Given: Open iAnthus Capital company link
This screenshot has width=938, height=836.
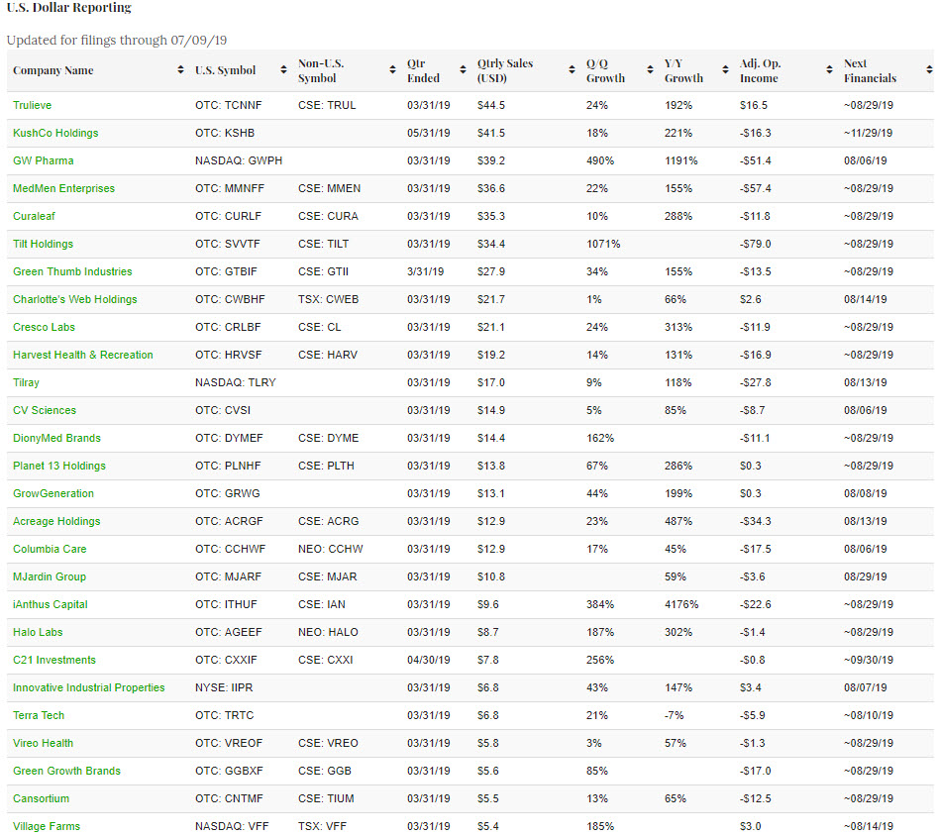Looking at the screenshot, I should pyautogui.click(x=51, y=604).
